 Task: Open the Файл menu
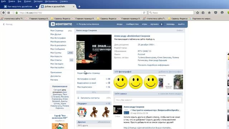click(3, 1)
